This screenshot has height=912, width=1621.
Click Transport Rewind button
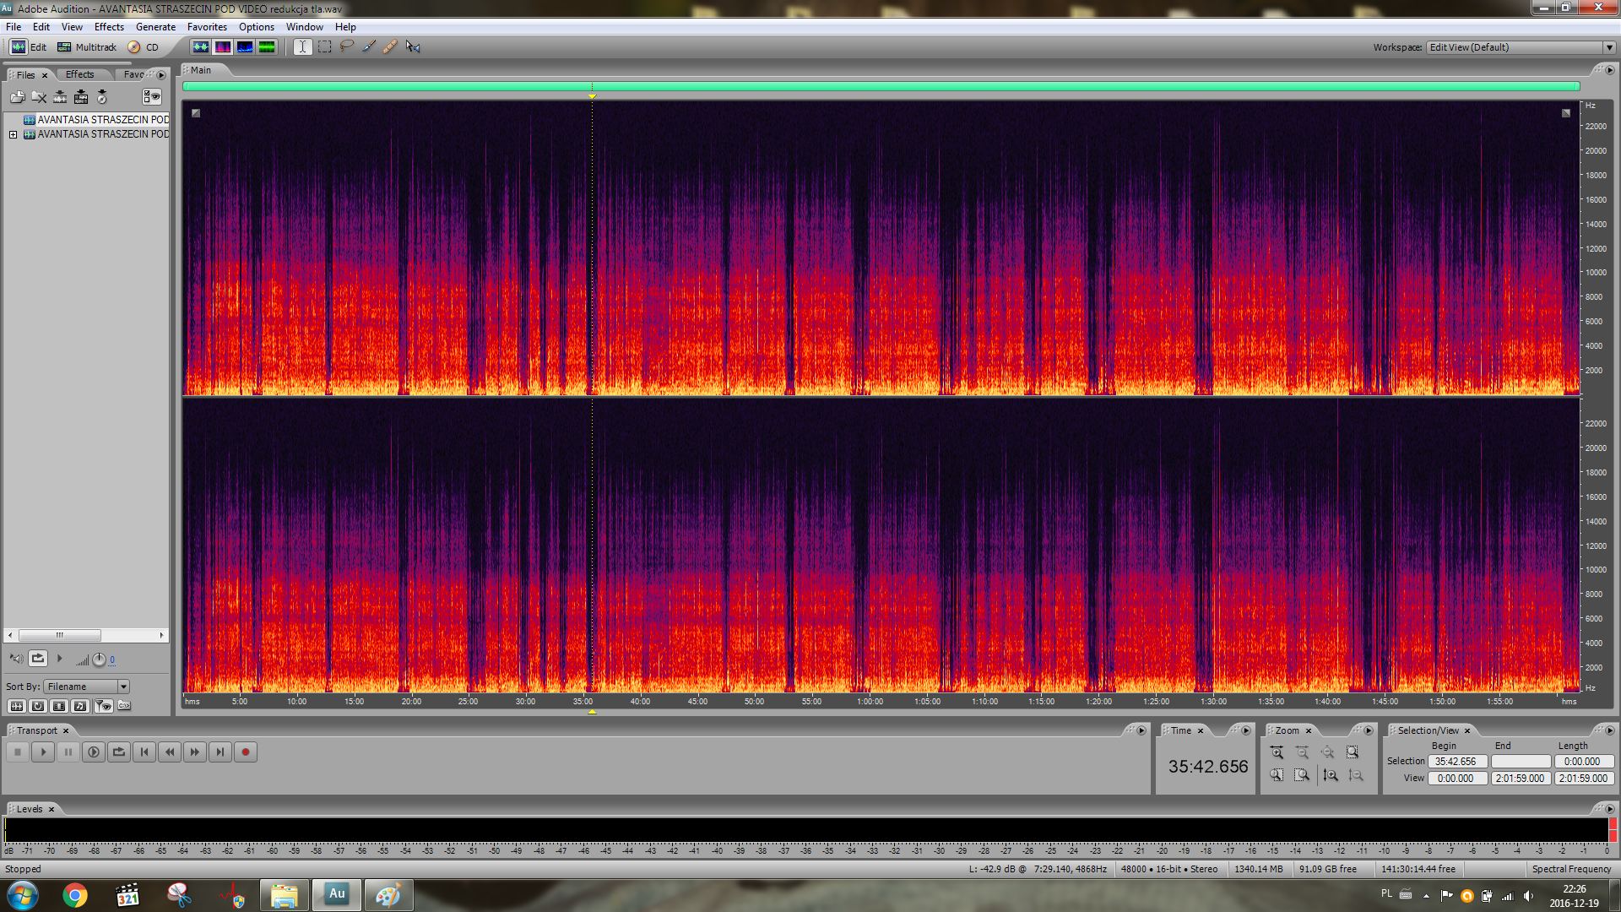(x=170, y=752)
